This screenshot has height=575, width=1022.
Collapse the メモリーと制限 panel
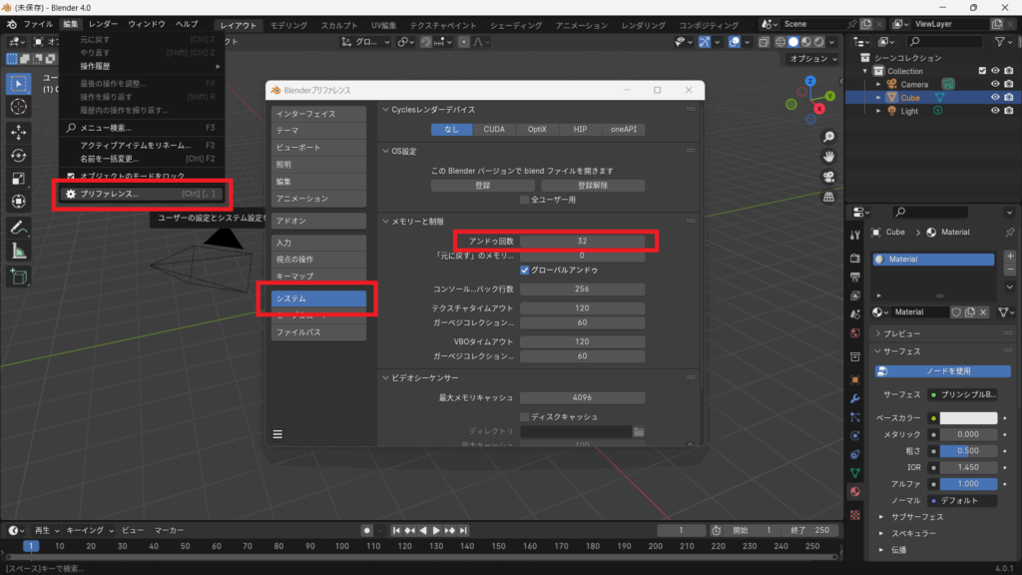[385, 222]
